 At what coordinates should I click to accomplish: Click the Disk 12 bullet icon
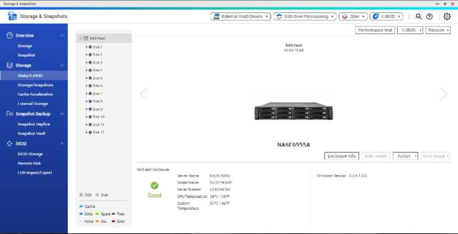point(90,133)
